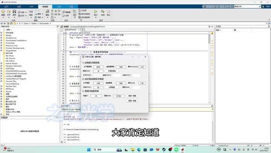271x153 pixels.
Task: Click the Step icon in the run group
Action: pos(103,11)
